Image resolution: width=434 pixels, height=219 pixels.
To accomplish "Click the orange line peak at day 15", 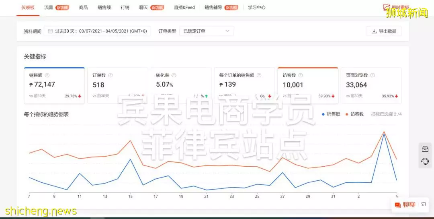I will tap(130, 140).
